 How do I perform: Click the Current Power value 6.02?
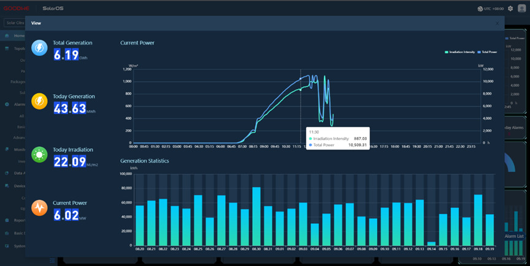[x=66, y=215]
